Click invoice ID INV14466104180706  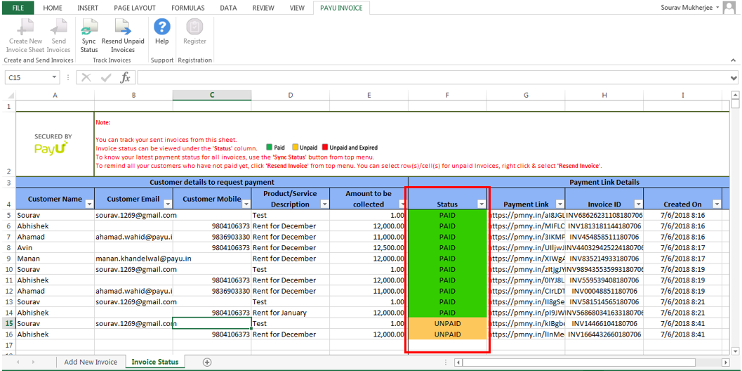pyautogui.click(x=604, y=324)
